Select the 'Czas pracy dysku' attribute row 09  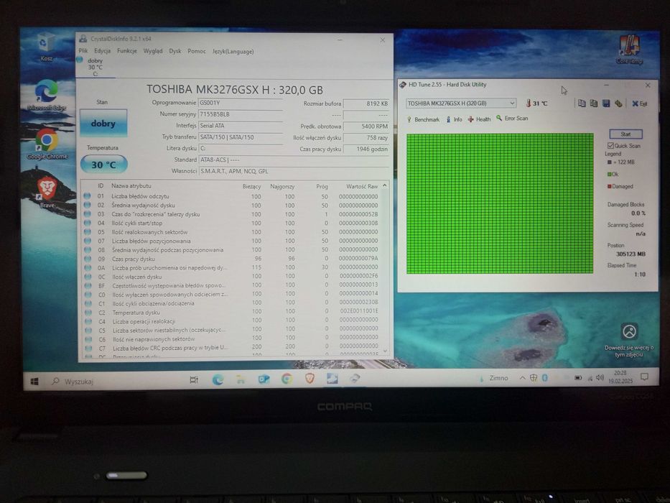click(x=232, y=259)
